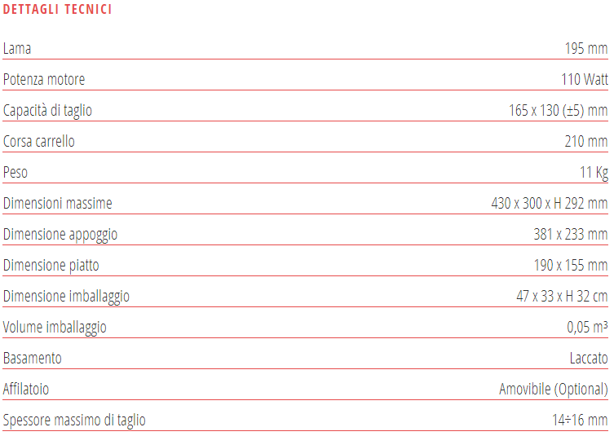Click the 11 Kg weight value

pos(594,172)
